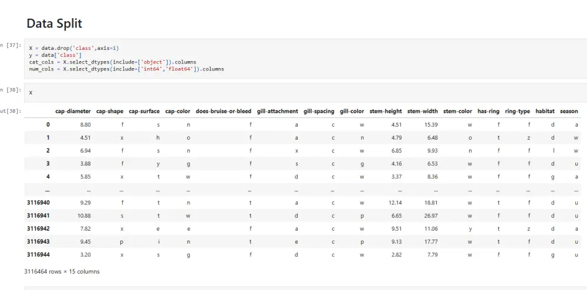The height and width of the screenshot is (290, 587).
Task: Click the gill-attachment column header
Action: (278, 111)
